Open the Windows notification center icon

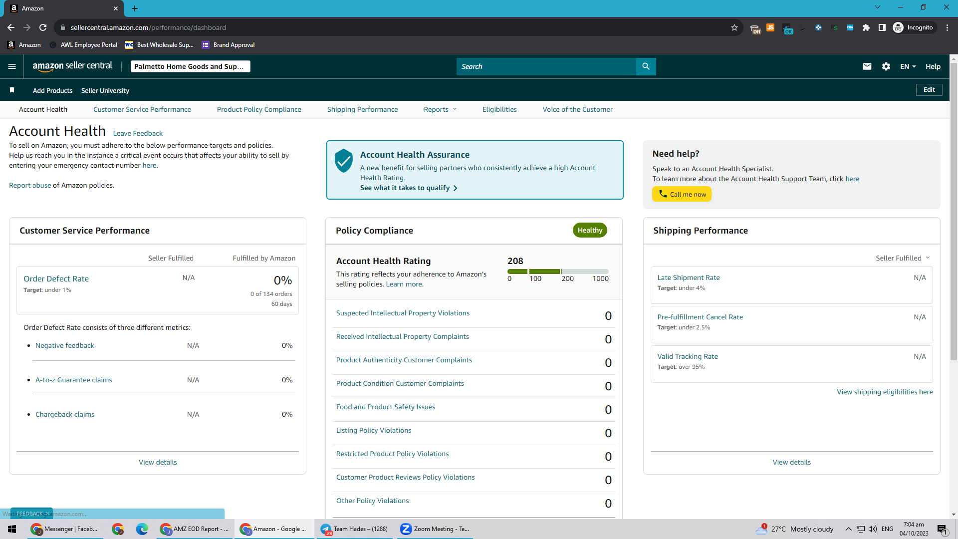click(x=942, y=529)
